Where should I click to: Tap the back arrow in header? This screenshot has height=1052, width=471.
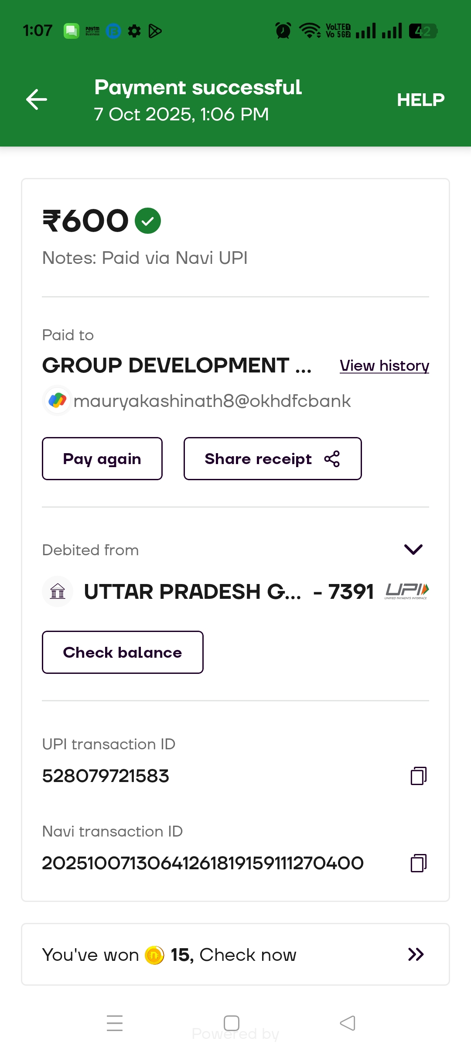click(37, 99)
